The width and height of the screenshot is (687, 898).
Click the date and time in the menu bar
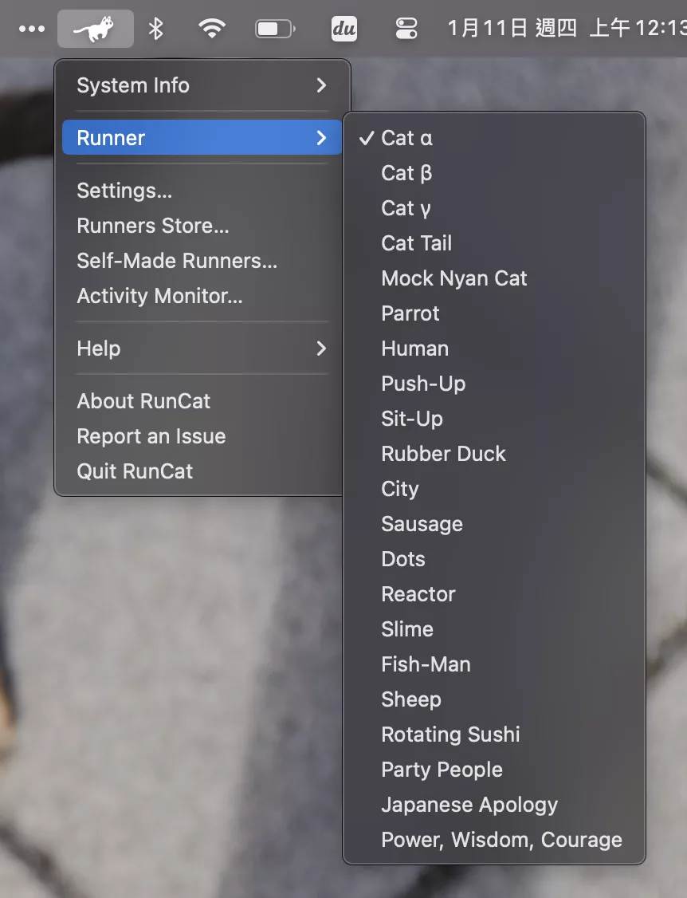coord(567,28)
